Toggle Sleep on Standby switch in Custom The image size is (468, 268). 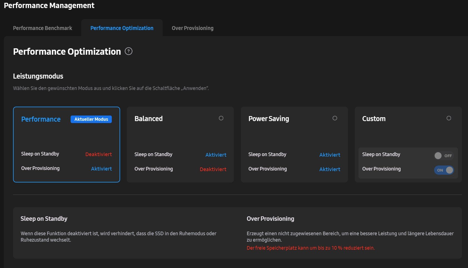click(444, 156)
